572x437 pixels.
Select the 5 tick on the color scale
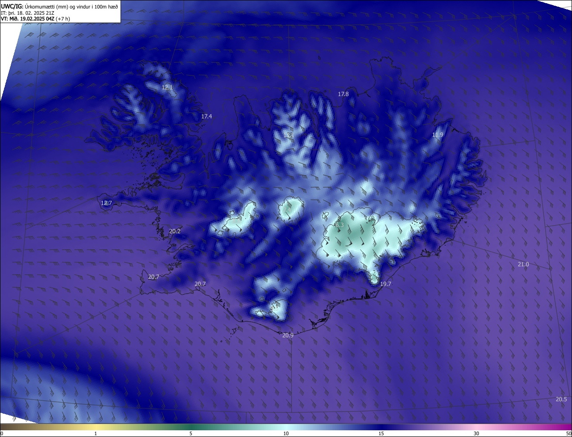click(x=191, y=433)
